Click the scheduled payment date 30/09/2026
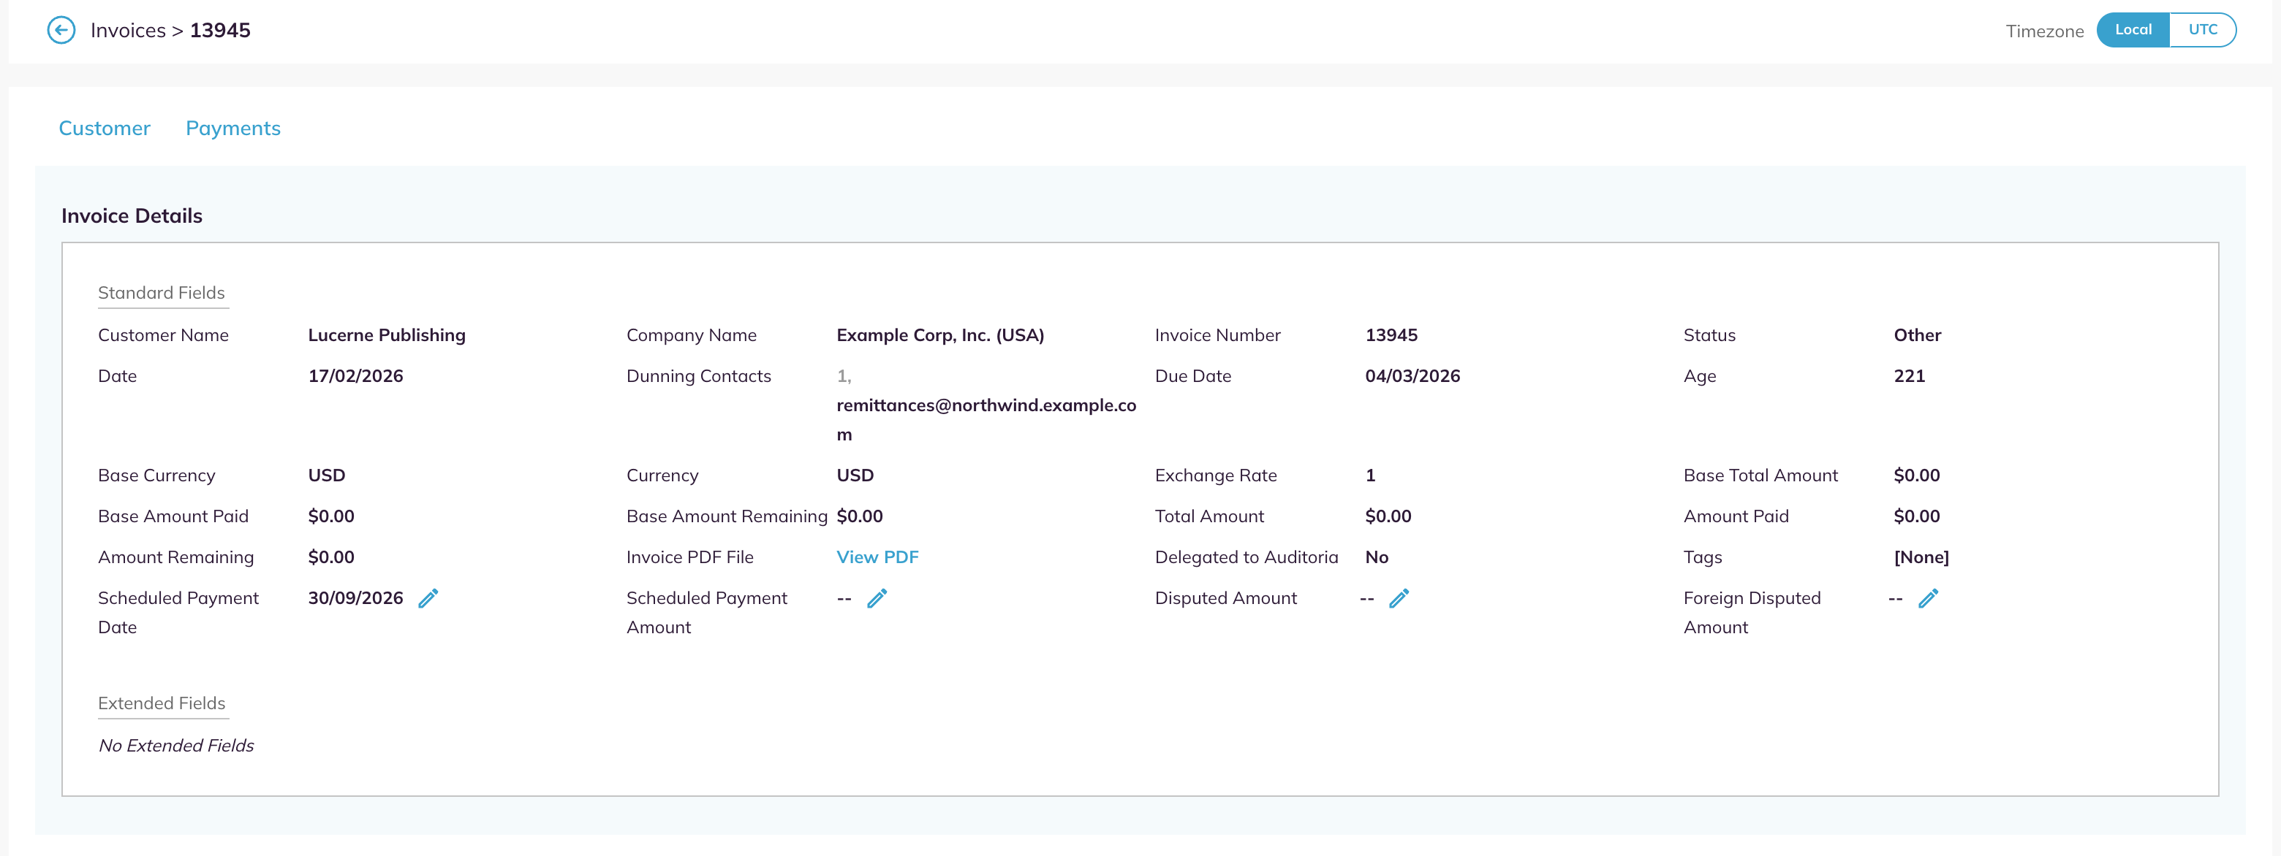The width and height of the screenshot is (2281, 856). (x=355, y=599)
